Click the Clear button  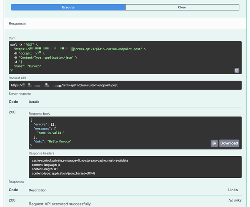(182, 7)
